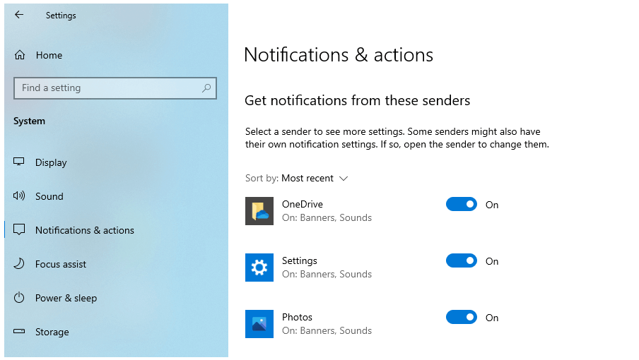Open Settings sender notification details

[x=327, y=268]
